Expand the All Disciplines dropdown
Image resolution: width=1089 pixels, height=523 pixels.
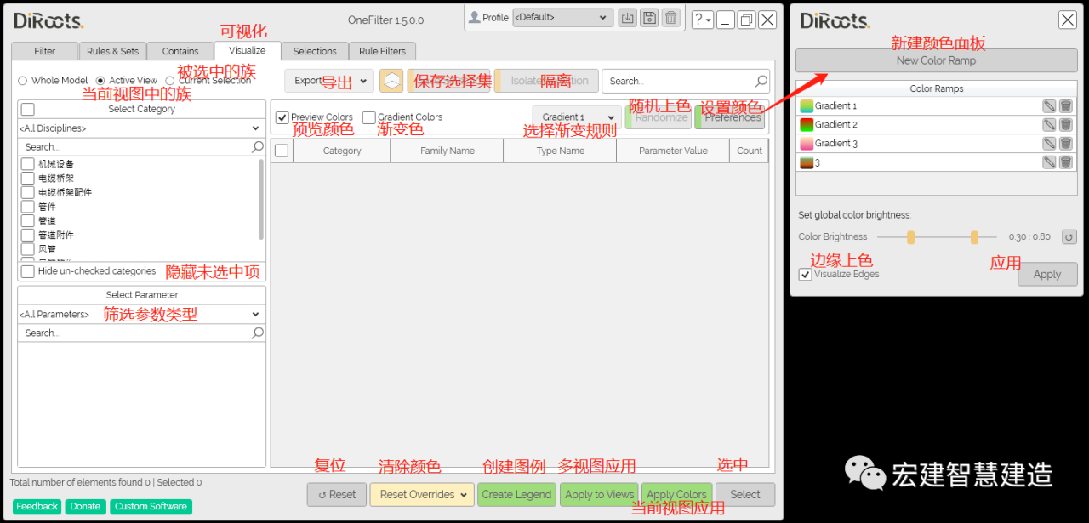tap(141, 128)
